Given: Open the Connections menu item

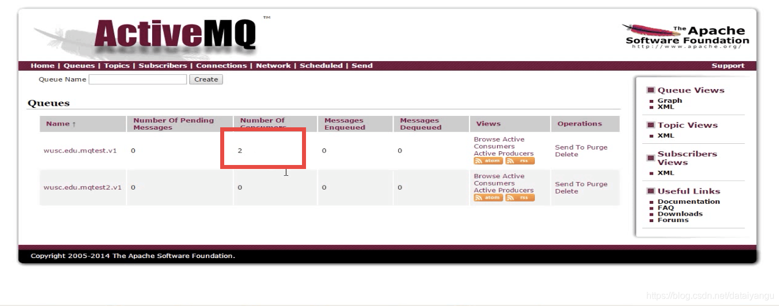Looking at the screenshot, I should (221, 66).
